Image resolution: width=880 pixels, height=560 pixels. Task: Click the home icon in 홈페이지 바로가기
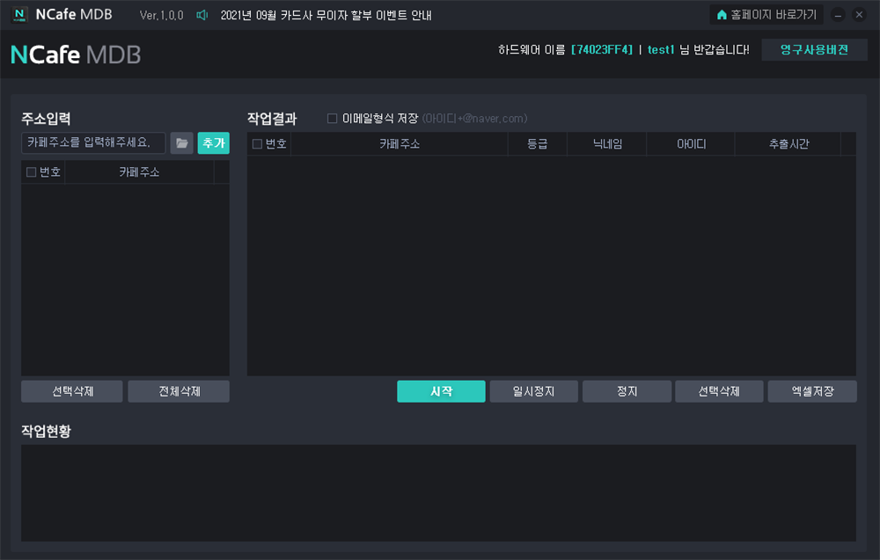click(722, 15)
